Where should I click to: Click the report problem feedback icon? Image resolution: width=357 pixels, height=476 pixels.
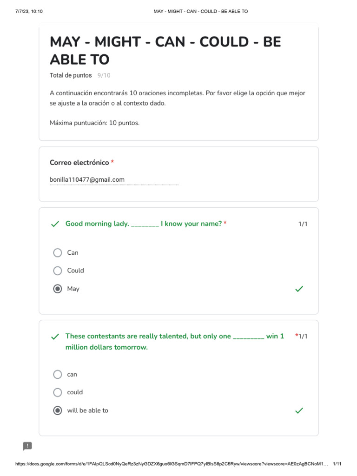[27, 446]
